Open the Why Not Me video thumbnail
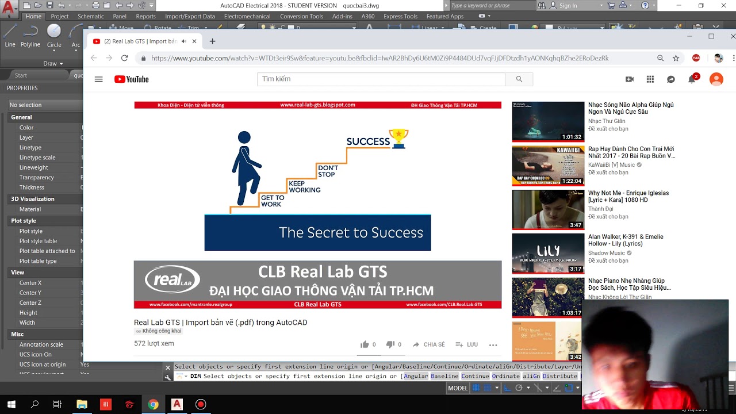The image size is (736, 414). pyautogui.click(x=548, y=210)
